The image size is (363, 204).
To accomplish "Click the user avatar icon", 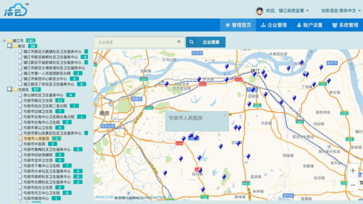I will pyautogui.click(x=259, y=11).
